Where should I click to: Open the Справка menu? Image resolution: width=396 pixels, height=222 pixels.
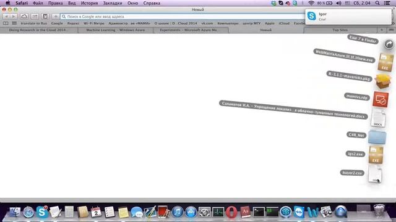point(152,3)
